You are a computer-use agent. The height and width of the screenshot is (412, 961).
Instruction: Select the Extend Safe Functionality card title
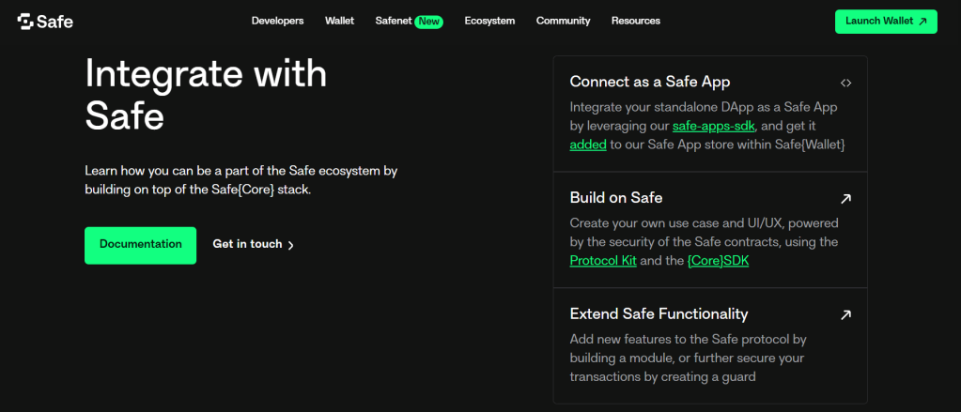pyautogui.click(x=659, y=314)
